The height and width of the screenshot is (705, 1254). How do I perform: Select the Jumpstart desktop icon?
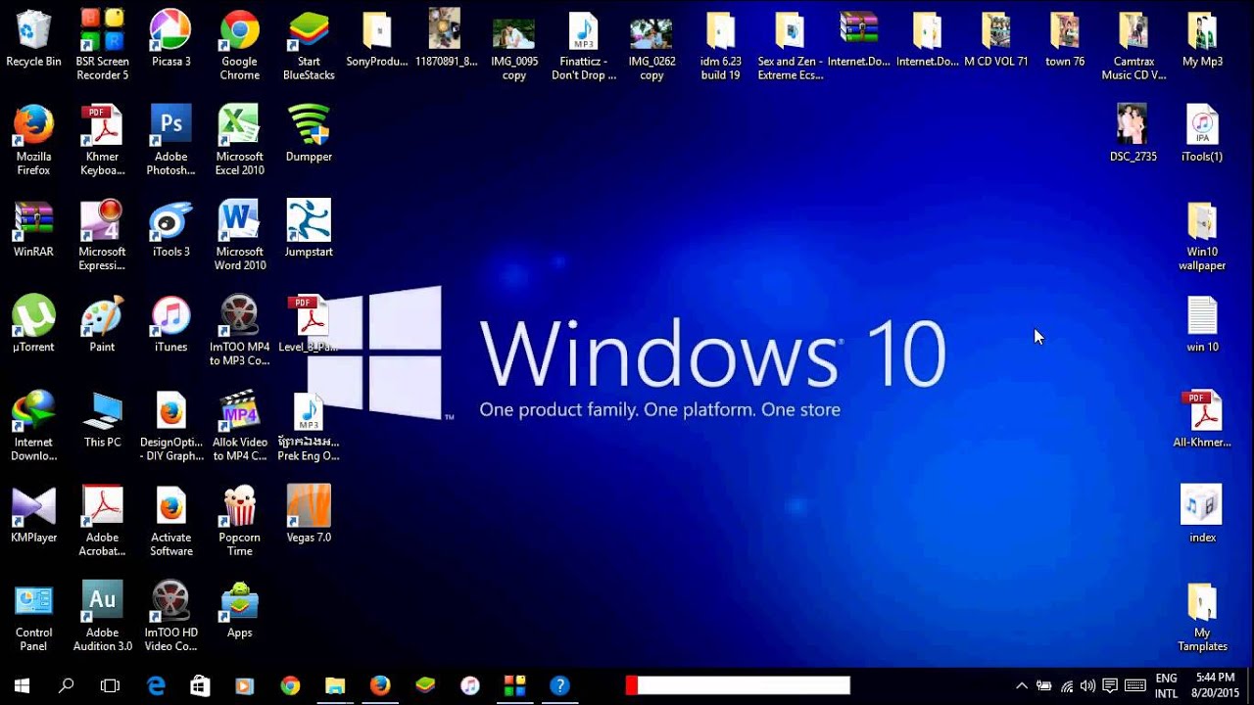pyautogui.click(x=309, y=230)
